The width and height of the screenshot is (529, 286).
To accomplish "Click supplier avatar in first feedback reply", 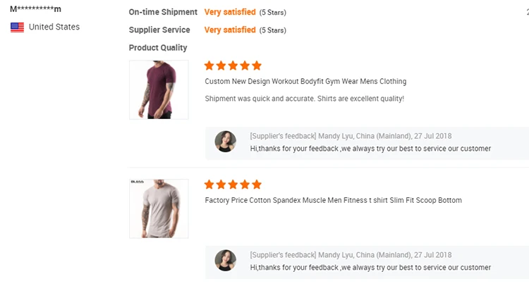I will coord(226,142).
